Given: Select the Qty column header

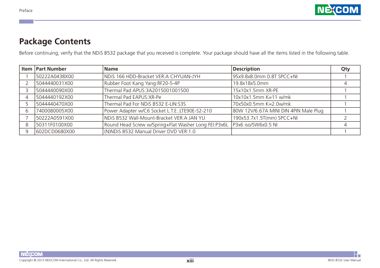Looking at the screenshot, I should click(x=345, y=69).
